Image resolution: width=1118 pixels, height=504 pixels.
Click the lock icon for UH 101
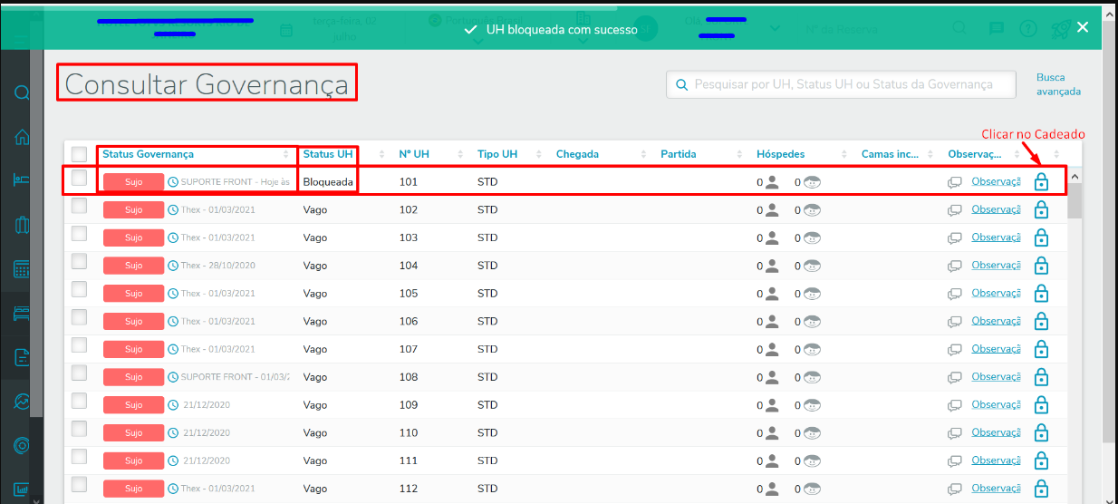[1041, 182]
